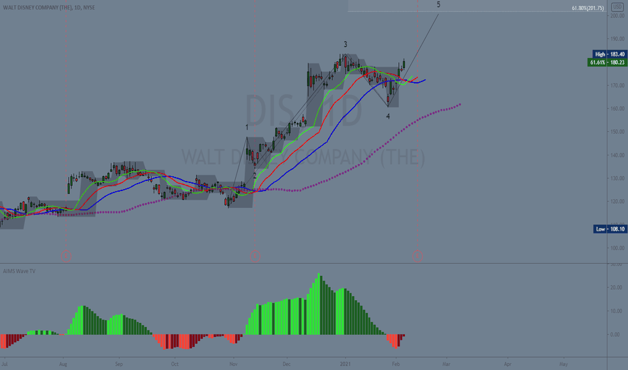Click the earnings marker near February

click(417, 256)
